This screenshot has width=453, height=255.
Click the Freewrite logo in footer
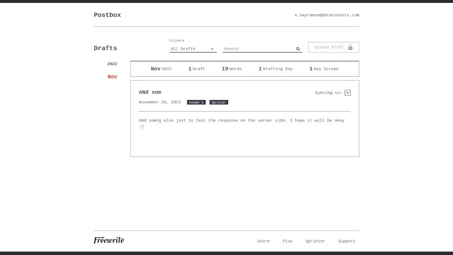109,240
